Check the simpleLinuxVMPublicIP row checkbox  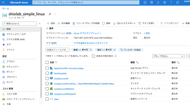[x=47, y=94]
